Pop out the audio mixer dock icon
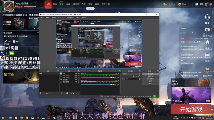The image size is (214, 120). [120, 71]
